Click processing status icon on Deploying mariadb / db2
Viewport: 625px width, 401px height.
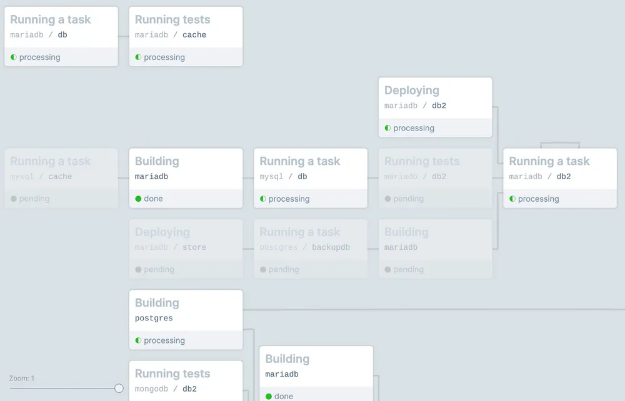pyautogui.click(x=387, y=128)
